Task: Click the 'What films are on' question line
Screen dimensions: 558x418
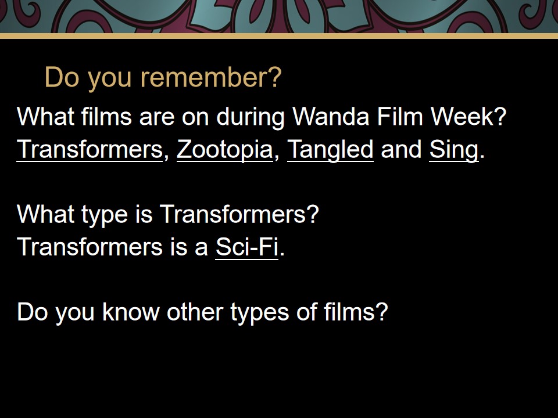Action: tap(261, 117)
